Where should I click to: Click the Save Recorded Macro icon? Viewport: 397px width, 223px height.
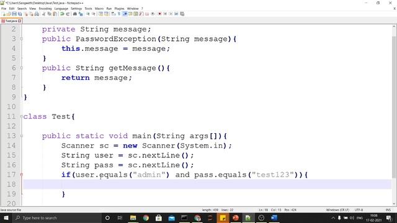(182, 14)
